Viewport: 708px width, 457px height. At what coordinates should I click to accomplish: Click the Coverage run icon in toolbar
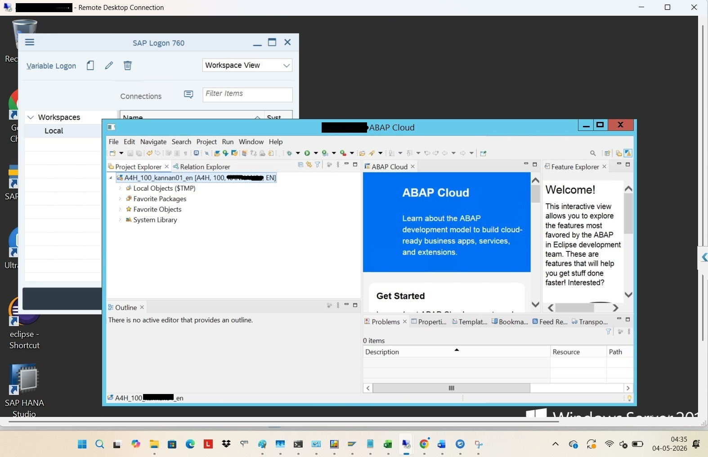[325, 153]
